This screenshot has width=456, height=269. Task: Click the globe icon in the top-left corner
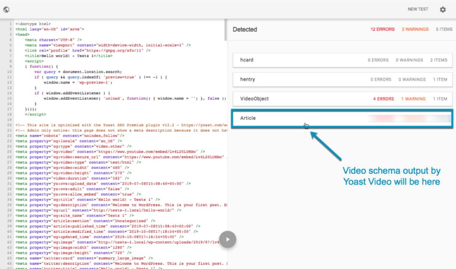[6, 9]
